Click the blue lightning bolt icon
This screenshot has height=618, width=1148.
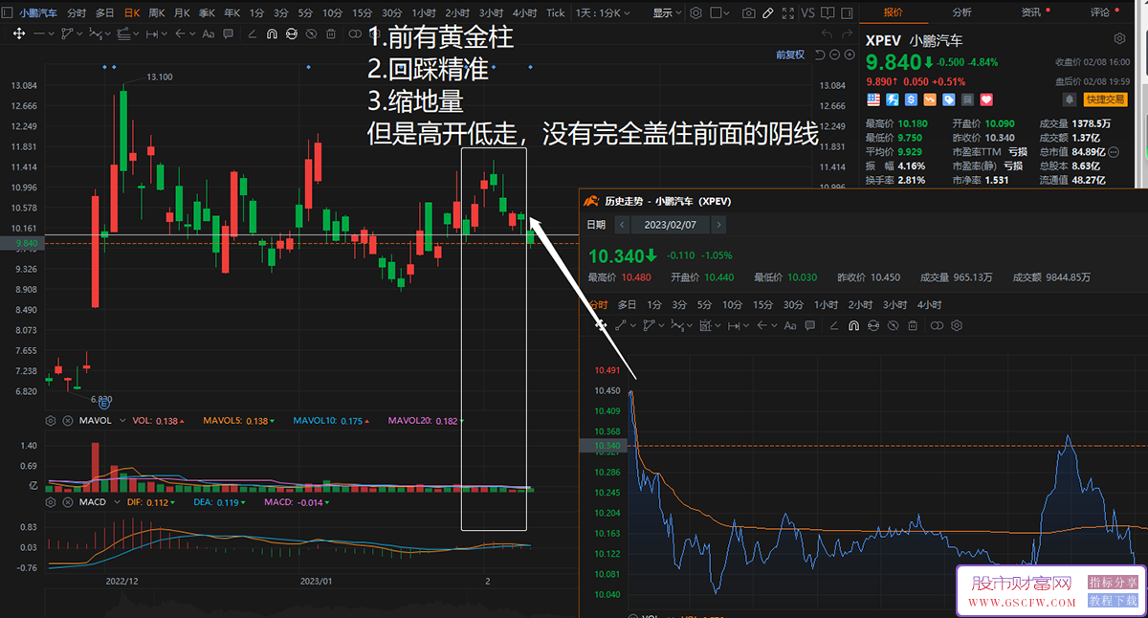pos(892,99)
